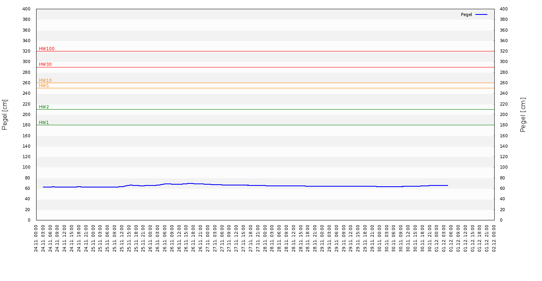This screenshot has height=281, width=542.
Task: Click the left Pegel [cm] axis title
Action: 5,114
